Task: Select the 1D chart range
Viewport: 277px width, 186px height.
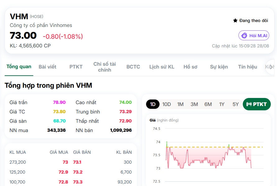Action: point(153,104)
